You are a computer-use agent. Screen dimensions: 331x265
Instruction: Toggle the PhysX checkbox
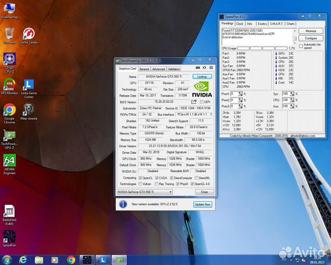pyautogui.click(x=178, y=184)
